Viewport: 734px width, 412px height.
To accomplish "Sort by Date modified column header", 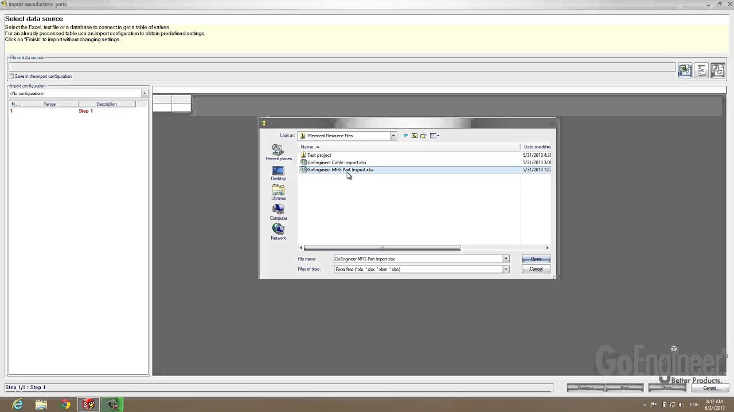I will coord(537,147).
